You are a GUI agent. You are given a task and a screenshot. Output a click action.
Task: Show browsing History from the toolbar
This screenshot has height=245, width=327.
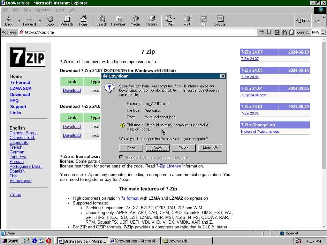(x=152, y=19)
